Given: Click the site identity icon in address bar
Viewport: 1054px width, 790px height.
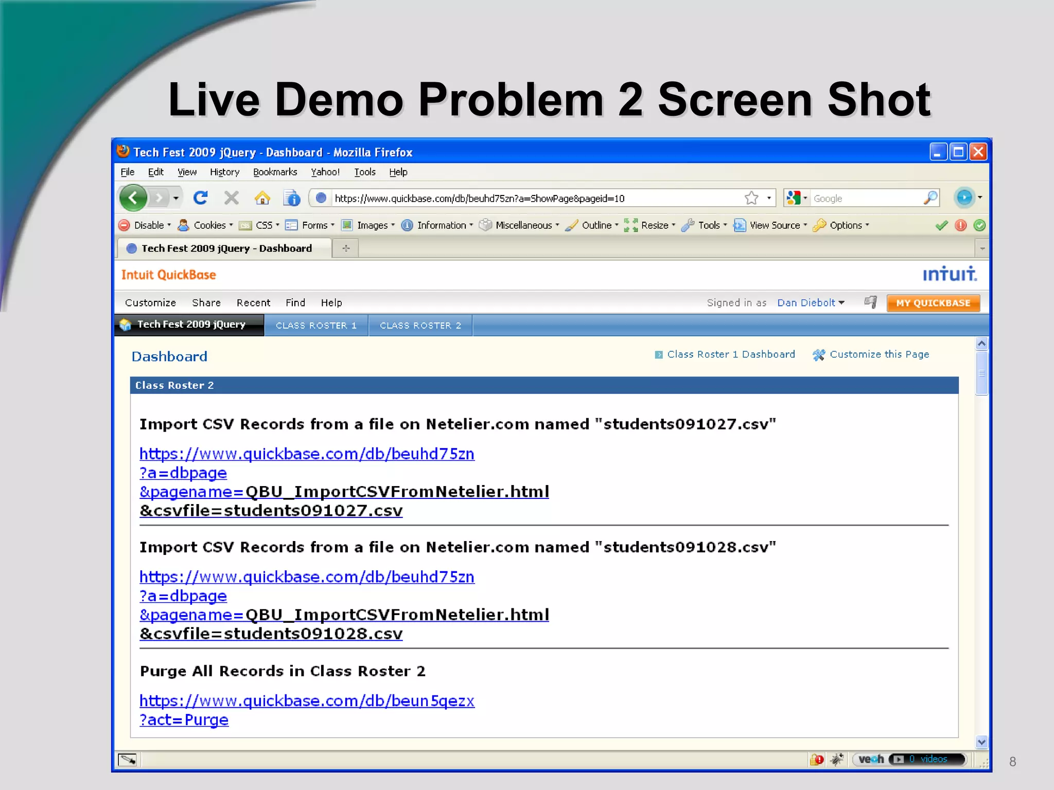Looking at the screenshot, I should tap(321, 198).
